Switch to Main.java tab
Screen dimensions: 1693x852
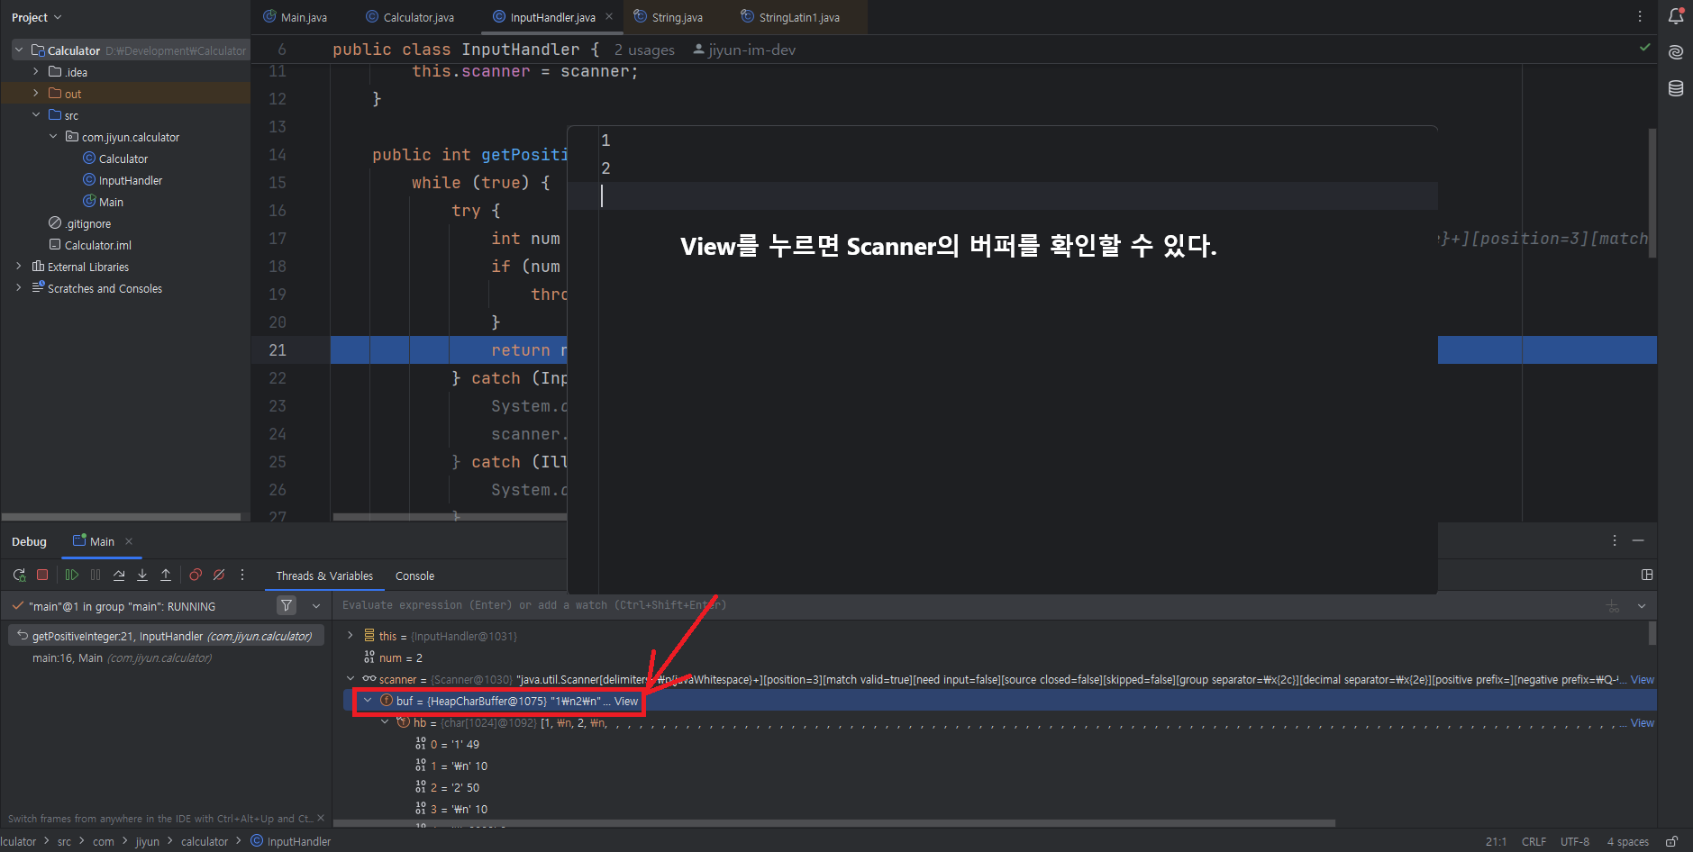tap(295, 17)
